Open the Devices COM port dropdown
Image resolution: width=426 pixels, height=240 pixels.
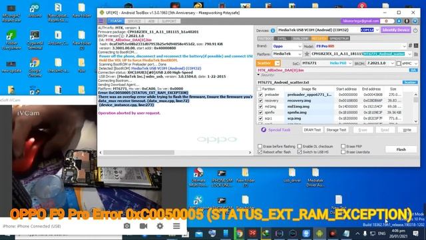point(377,30)
